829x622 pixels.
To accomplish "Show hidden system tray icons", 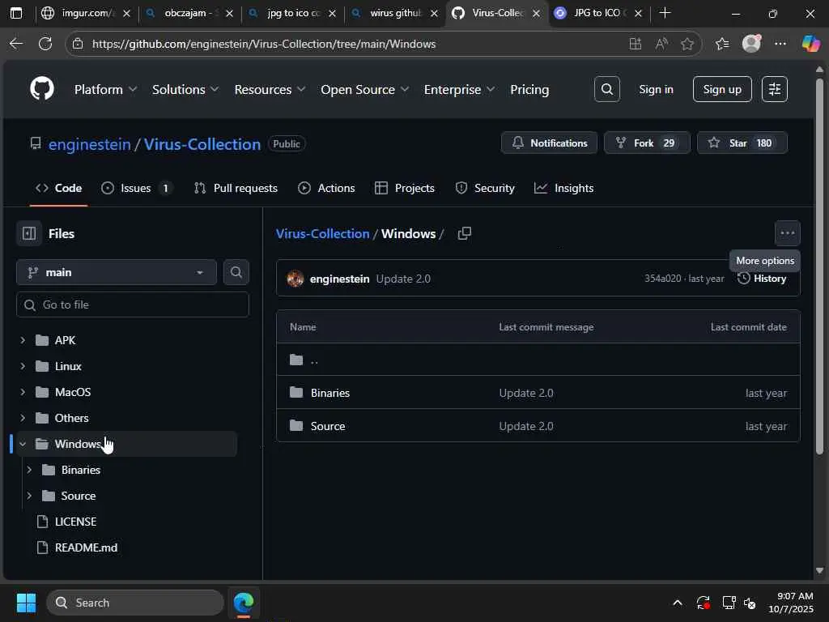I will click(678, 603).
